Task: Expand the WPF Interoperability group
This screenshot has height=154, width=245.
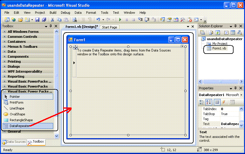Action: (x=4, y=71)
